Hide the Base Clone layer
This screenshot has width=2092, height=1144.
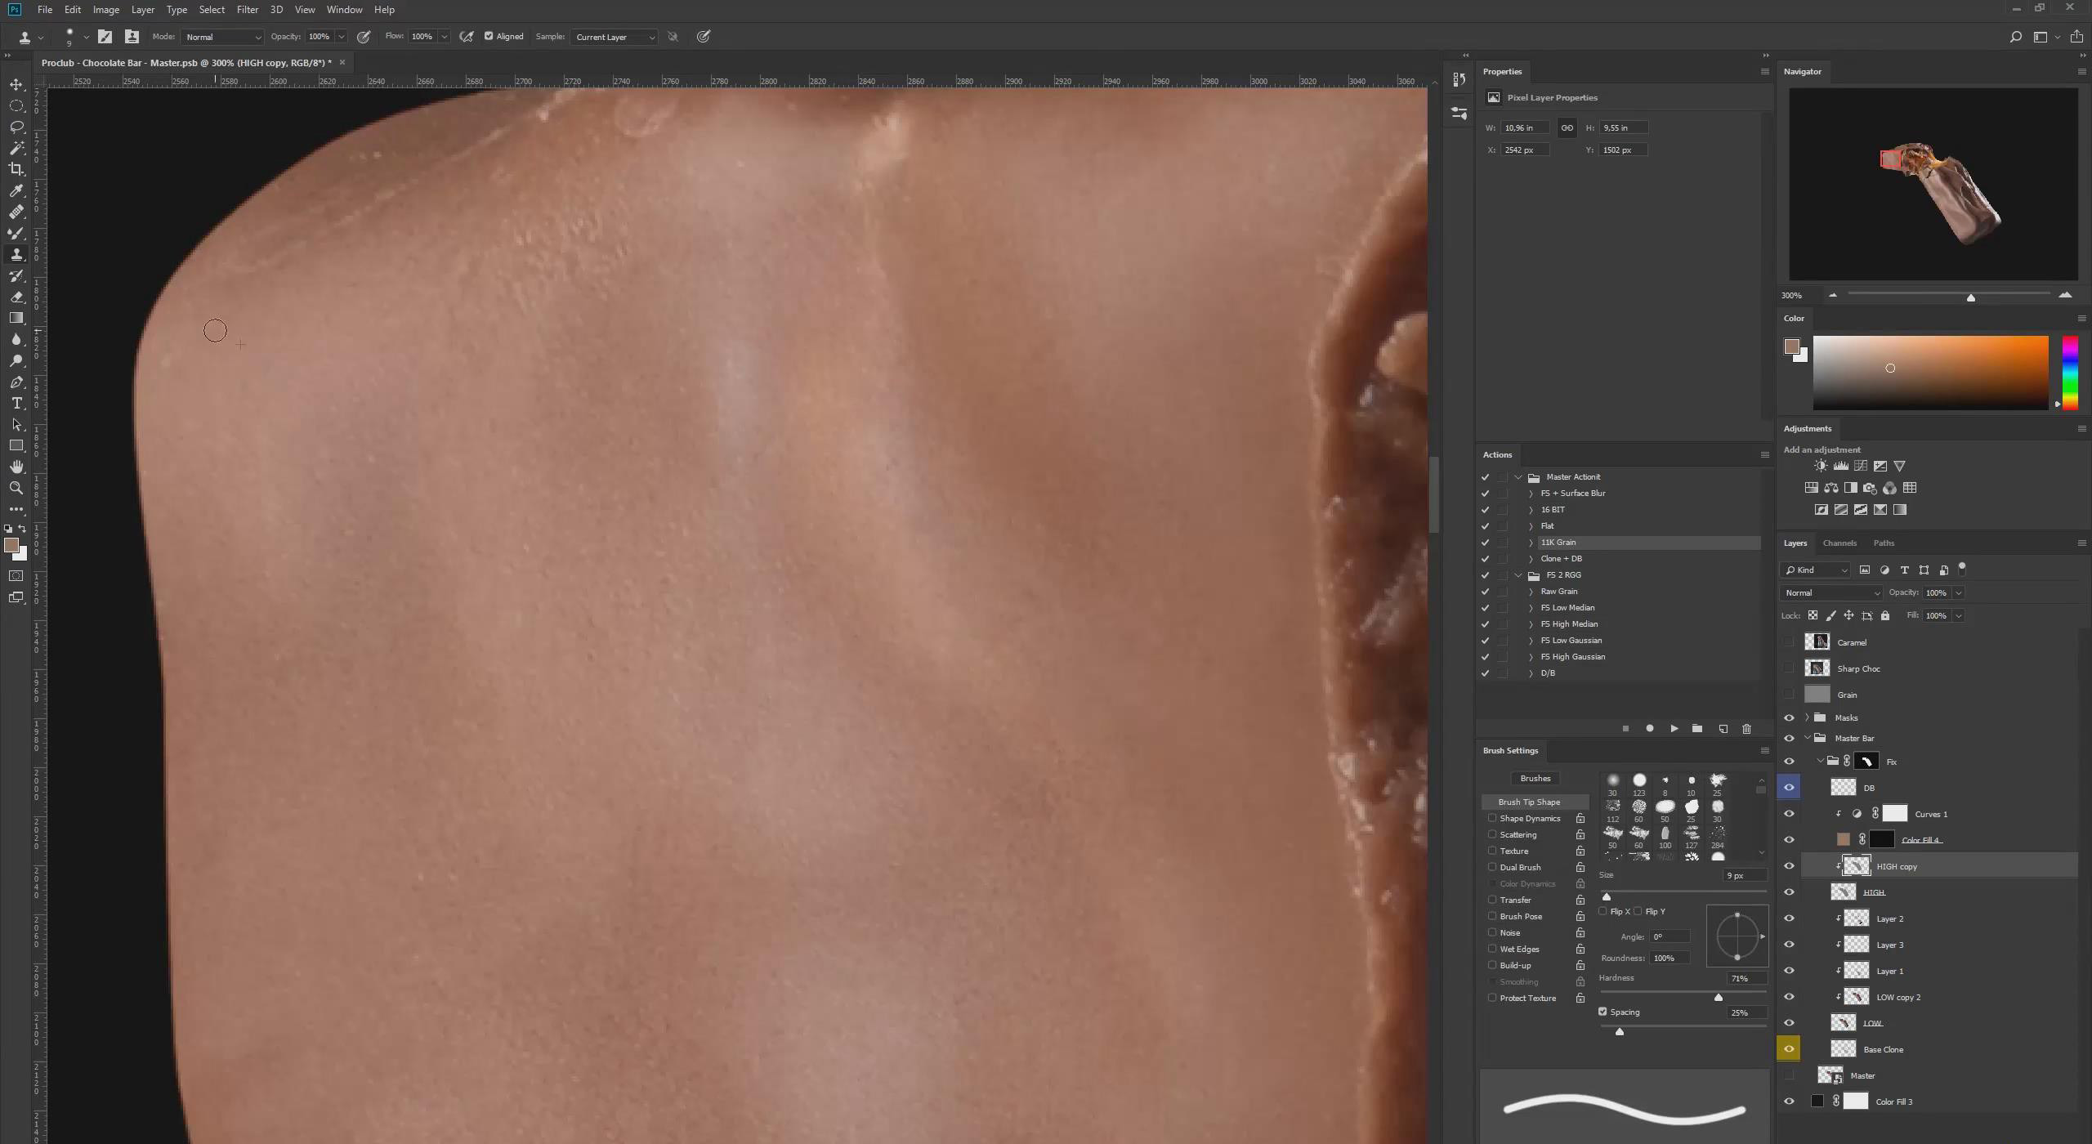tap(1789, 1049)
